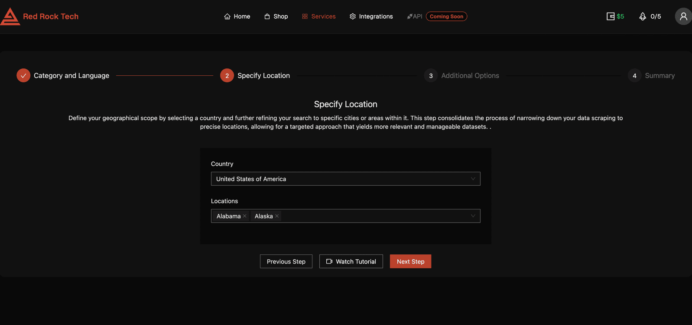Click the API navigation item
Screen dimensions: 692x325
point(414,16)
